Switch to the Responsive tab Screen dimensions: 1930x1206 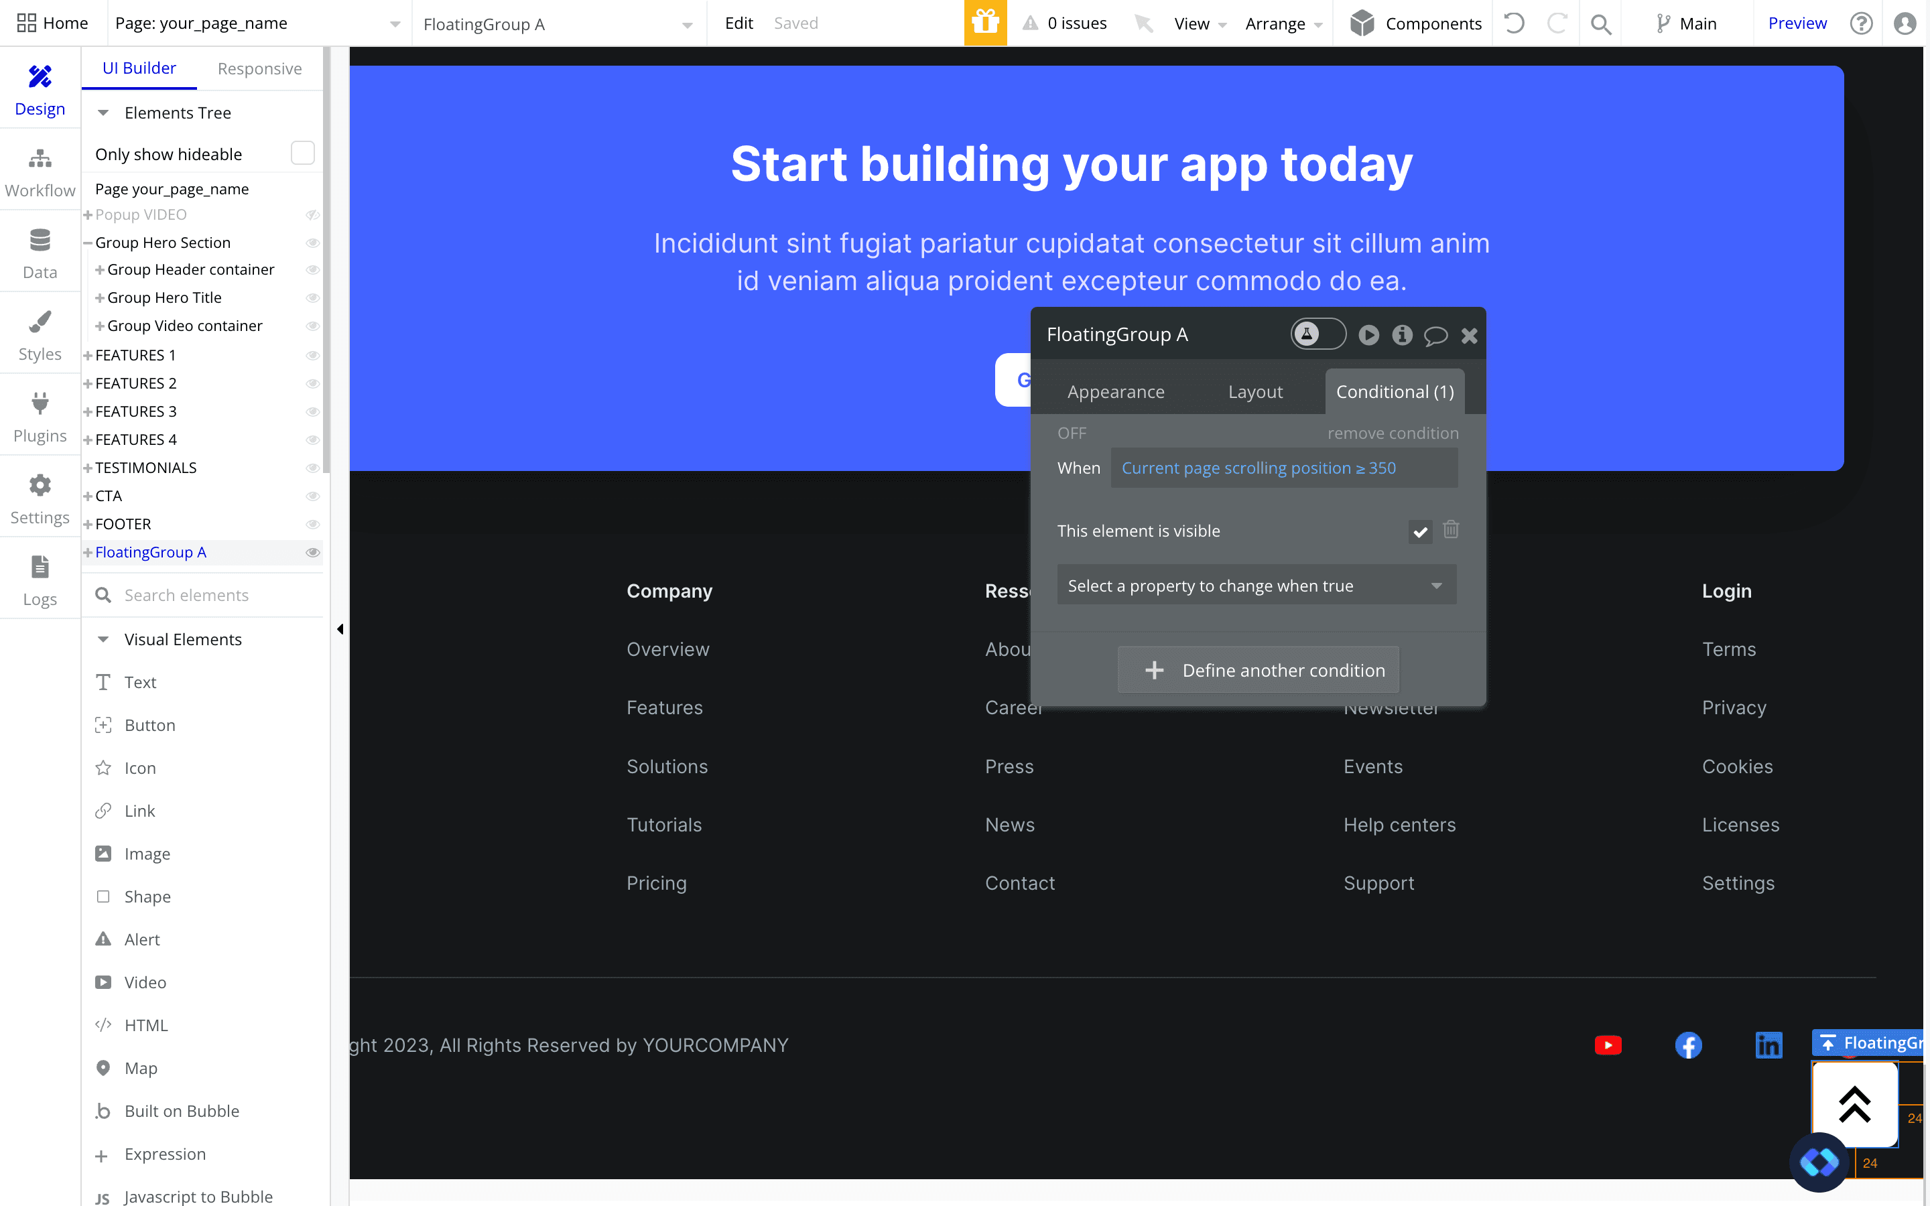[x=259, y=68]
